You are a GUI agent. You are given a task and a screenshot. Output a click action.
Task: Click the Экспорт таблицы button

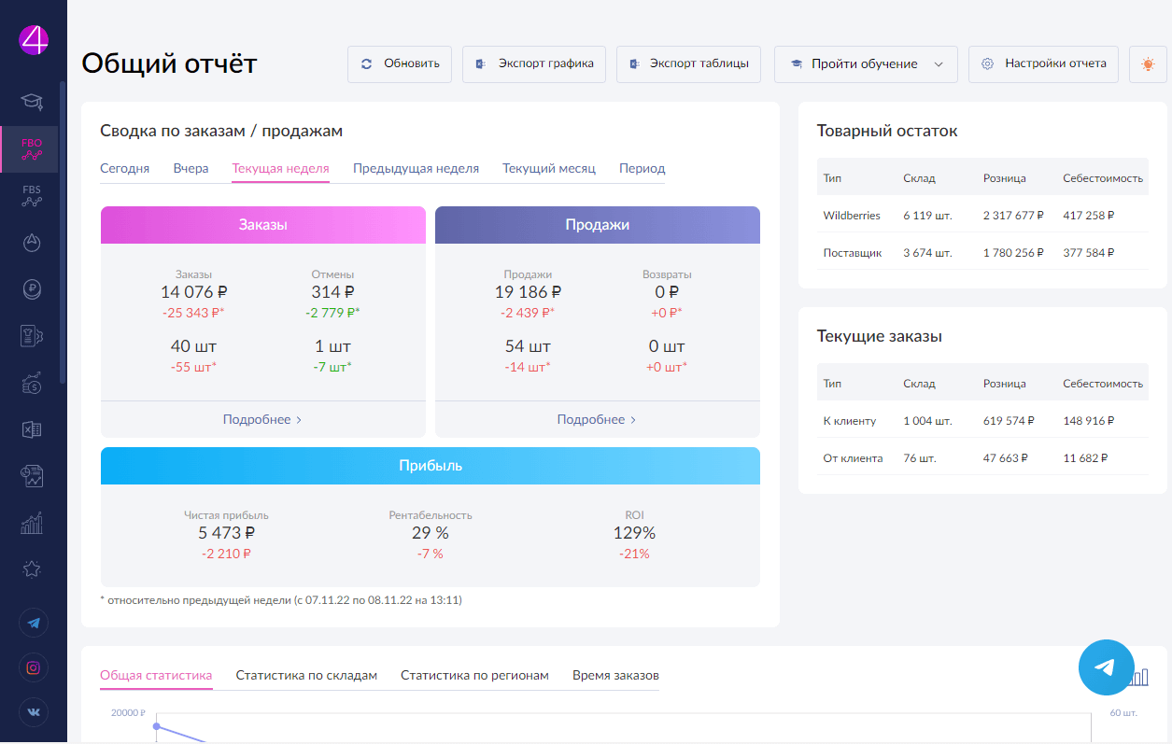[688, 64]
